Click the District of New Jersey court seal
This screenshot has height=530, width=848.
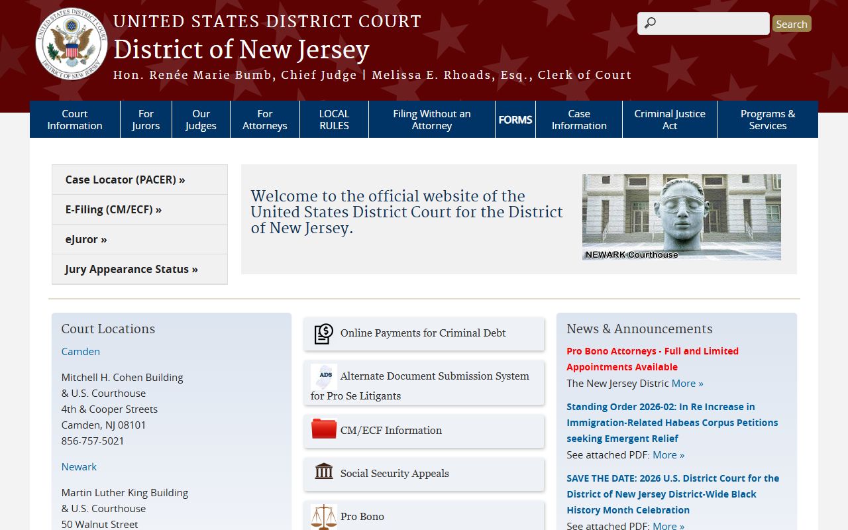click(72, 44)
